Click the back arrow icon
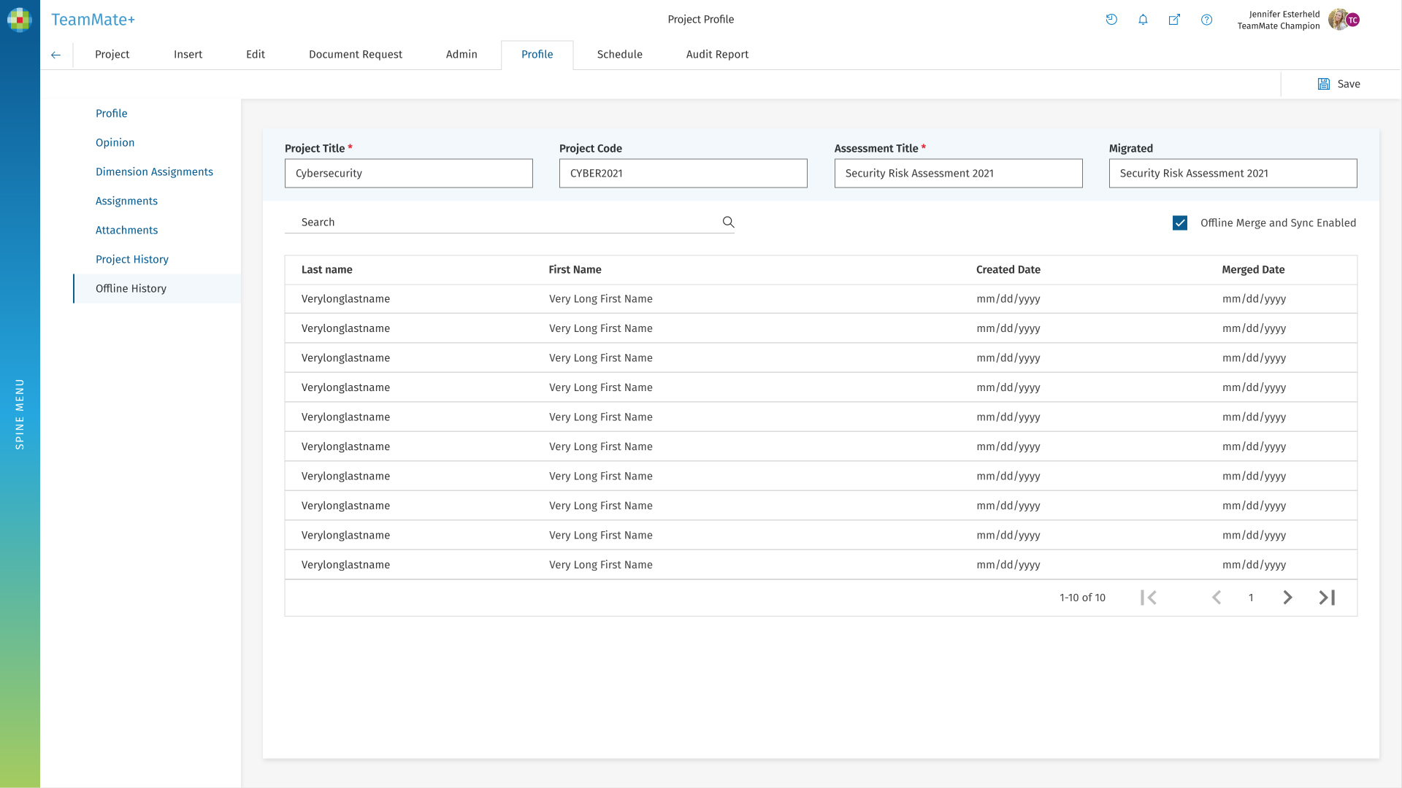1402x788 pixels. pos(55,55)
